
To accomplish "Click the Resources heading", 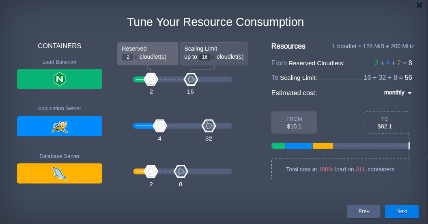I will tap(288, 46).
